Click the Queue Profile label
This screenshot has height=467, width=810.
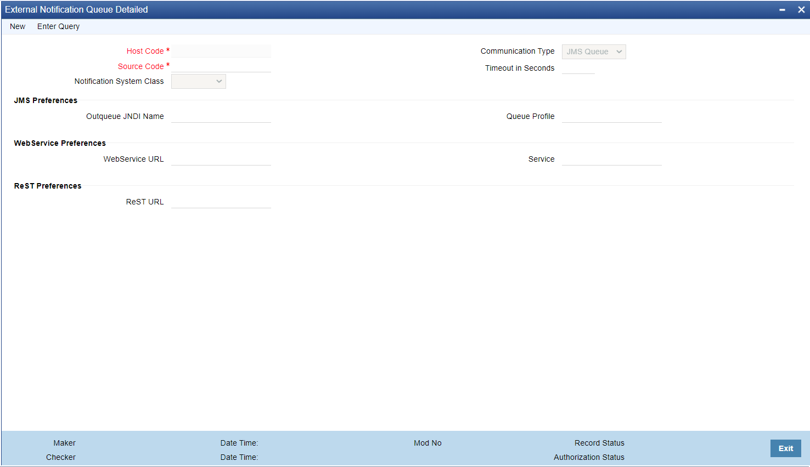tap(531, 116)
